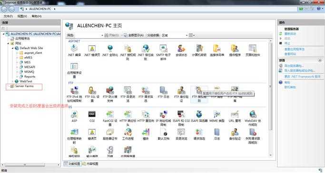The height and width of the screenshot is (173, 325).
Task: Open the 模块 feature icon
Action: click(146, 132)
